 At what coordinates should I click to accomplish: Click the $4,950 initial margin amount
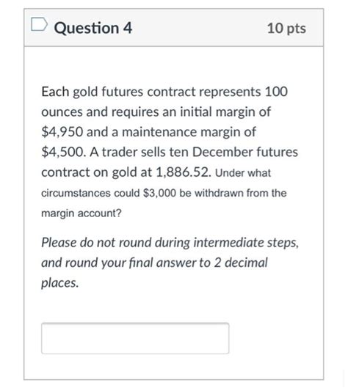62,132
